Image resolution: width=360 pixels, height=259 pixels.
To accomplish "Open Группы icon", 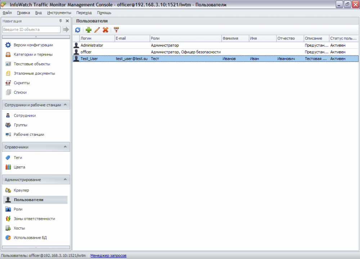I will pos(8,125).
